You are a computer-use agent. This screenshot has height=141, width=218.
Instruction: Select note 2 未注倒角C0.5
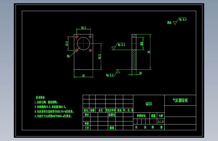tap(50, 107)
